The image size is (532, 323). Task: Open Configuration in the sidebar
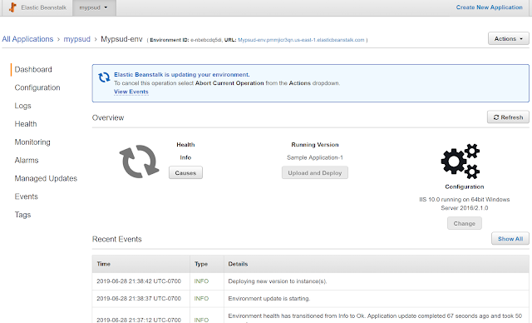coord(37,87)
